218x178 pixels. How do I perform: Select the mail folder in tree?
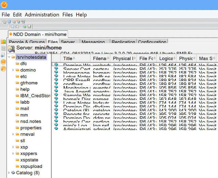click(x=25, y=108)
